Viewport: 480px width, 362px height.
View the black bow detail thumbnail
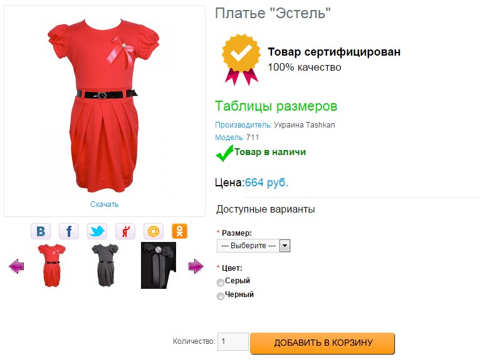point(159,265)
